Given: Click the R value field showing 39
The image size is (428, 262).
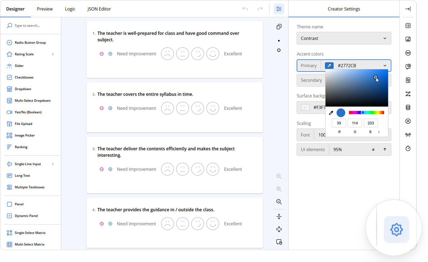Looking at the screenshot, I should [339, 123].
